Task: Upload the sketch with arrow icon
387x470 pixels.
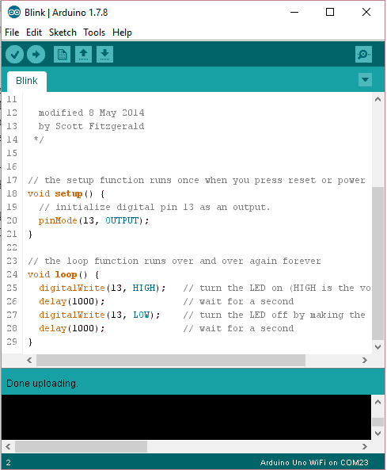Action: coord(36,55)
